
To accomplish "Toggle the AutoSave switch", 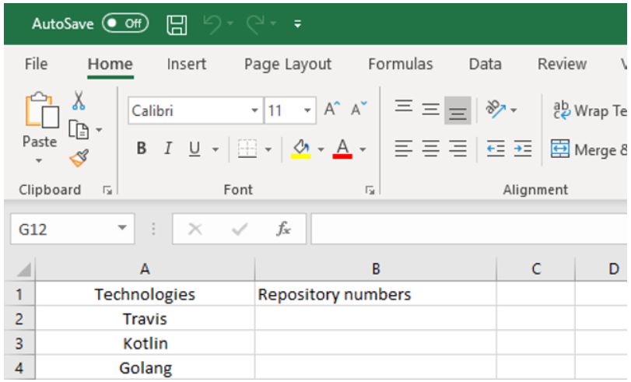I will pyautogui.click(x=125, y=23).
